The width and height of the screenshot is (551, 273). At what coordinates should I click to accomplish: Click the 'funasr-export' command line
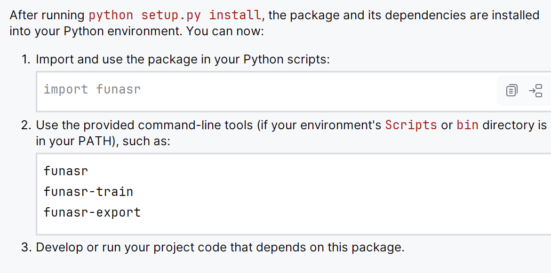92,212
